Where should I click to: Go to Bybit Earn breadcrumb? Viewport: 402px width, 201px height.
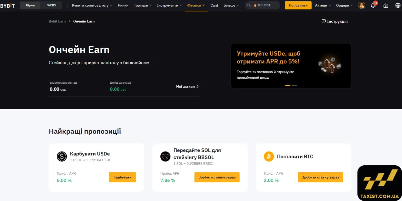pos(57,21)
